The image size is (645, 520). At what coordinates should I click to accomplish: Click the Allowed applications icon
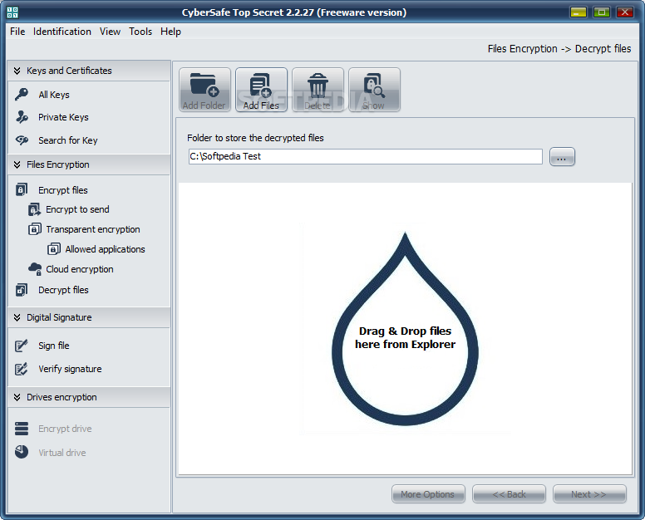[54, 248]
